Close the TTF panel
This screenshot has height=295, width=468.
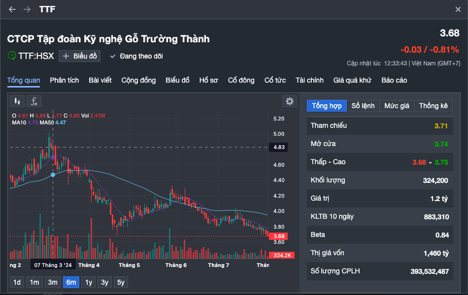click(x=458, y=9)
